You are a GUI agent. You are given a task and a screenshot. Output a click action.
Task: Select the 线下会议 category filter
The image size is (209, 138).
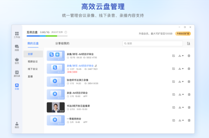point(33,69)
